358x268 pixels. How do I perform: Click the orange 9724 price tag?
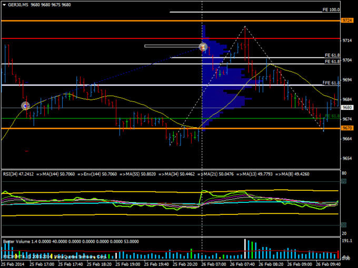coord(347,20)
